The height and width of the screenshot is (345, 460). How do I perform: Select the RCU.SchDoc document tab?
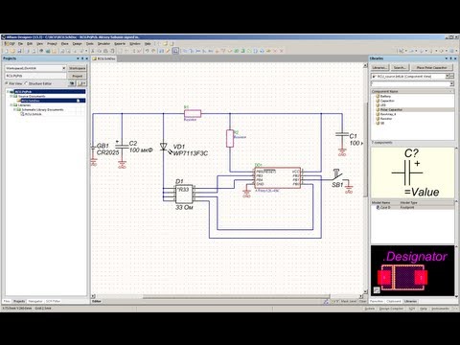[x=104, y=58]
